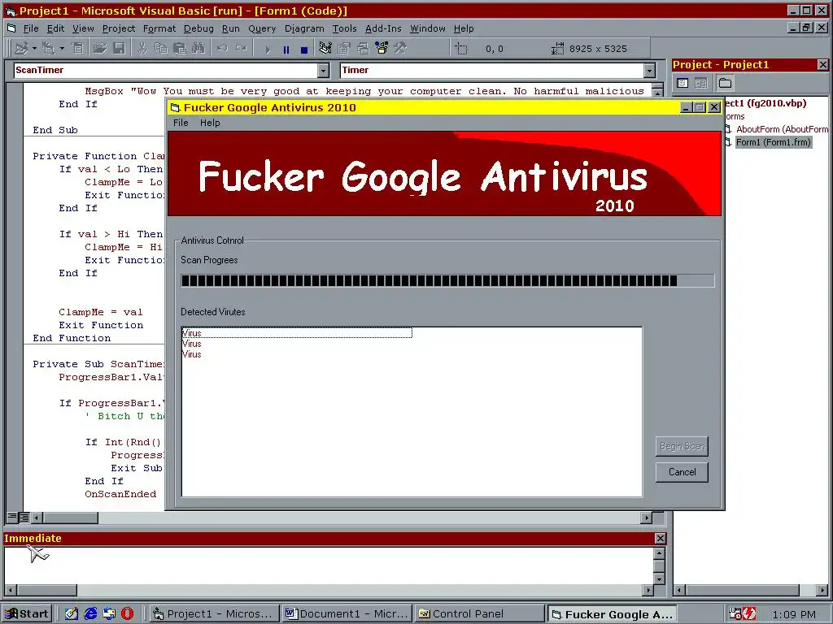Open the Toolbox hammer-and-wrench icon

point(400,49)
